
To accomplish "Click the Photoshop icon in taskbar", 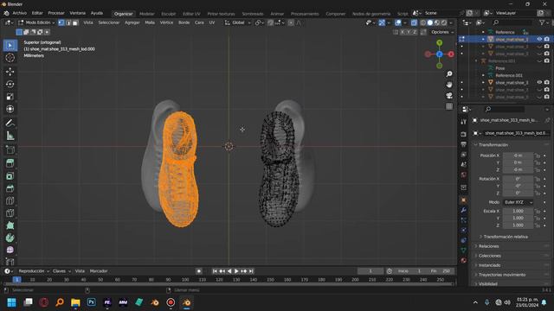I will tap(91, 302).
